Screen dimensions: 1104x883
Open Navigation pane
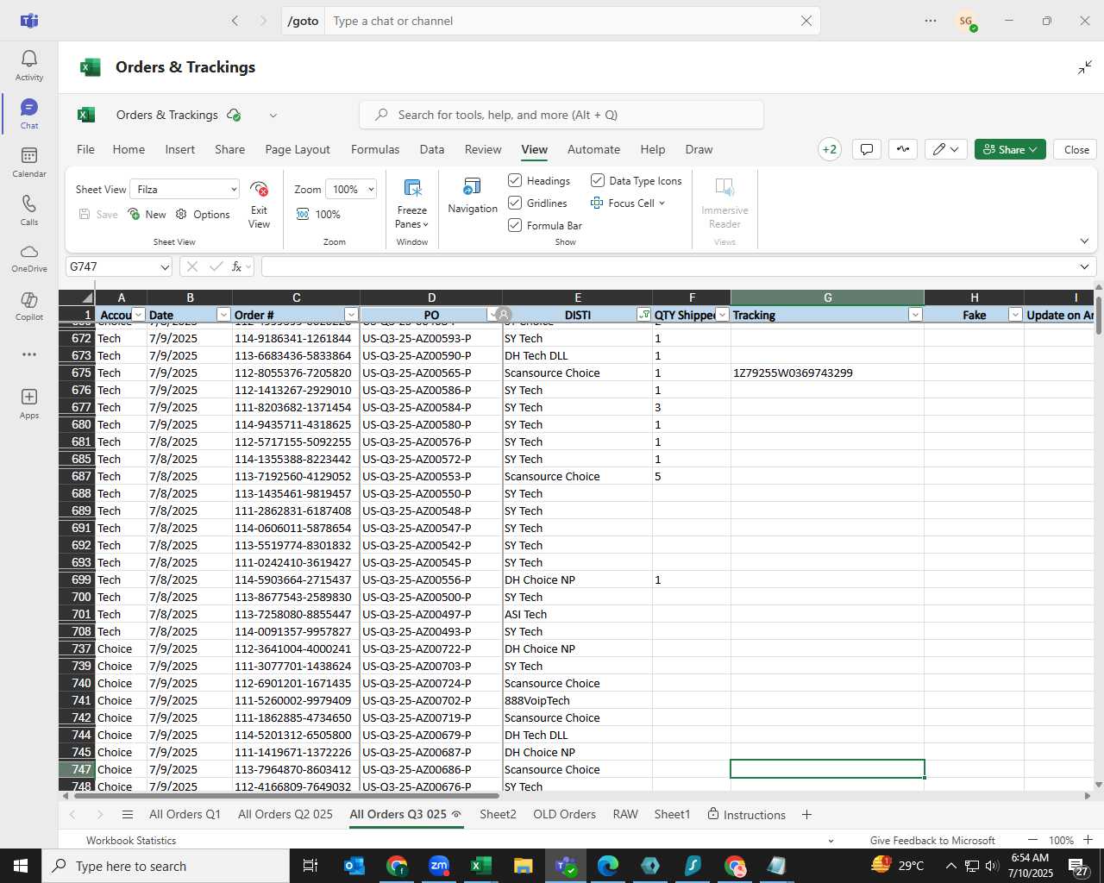coord(473,196)
